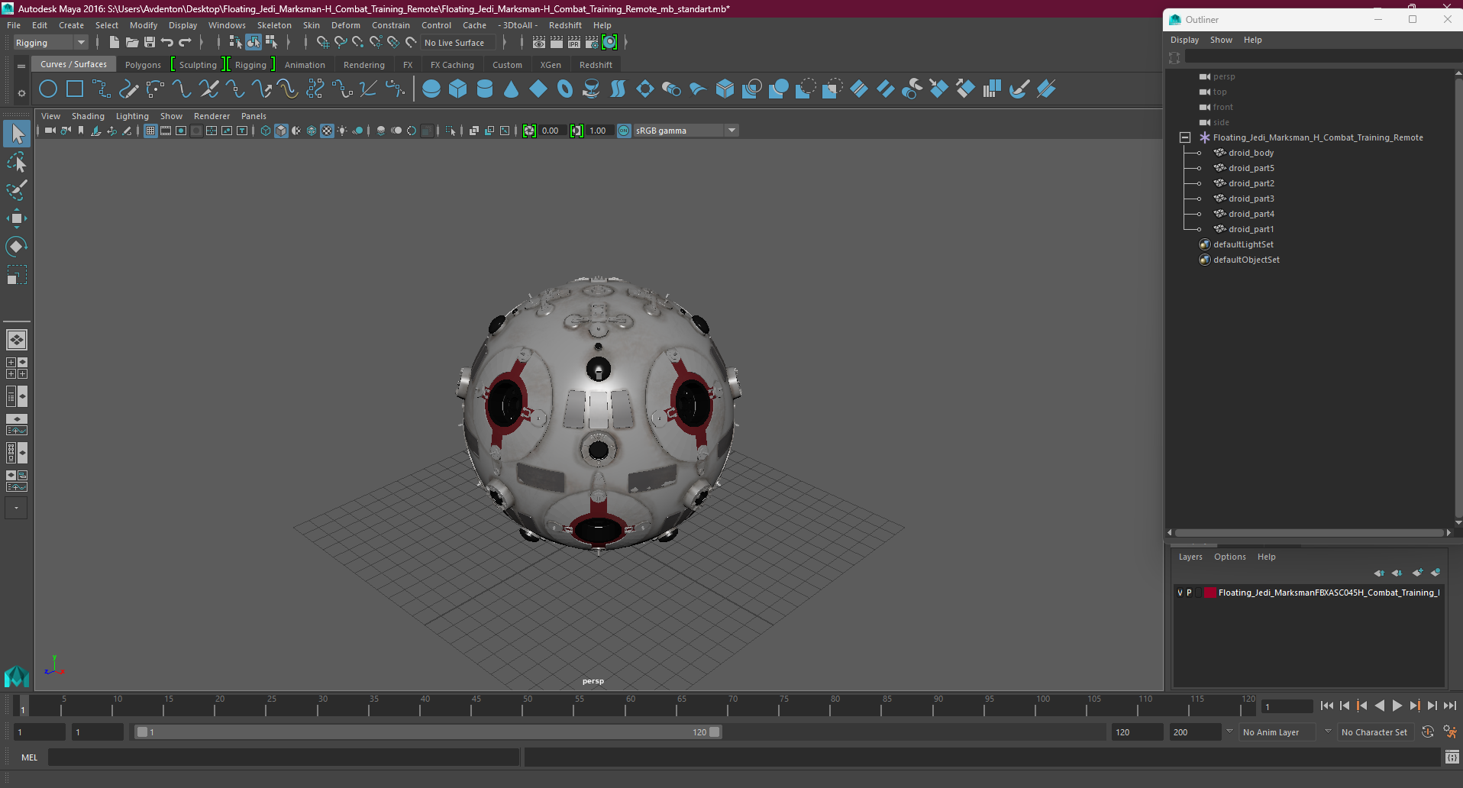Select droid_body in the Outliner
The width and height of the screenshot is (1463, 788).
pyautogui.click(x=1251, y=153)
